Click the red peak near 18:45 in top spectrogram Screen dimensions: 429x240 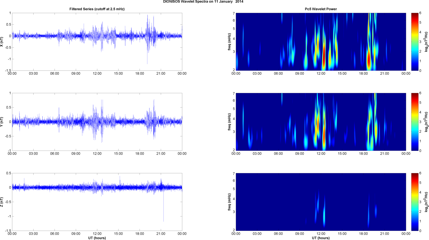(368, 60)
